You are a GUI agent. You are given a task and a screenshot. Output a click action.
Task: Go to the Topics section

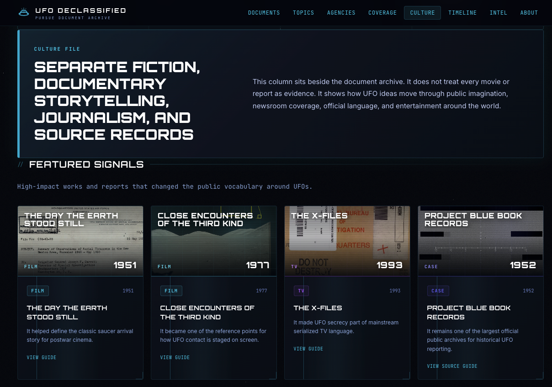pos(303,13)
